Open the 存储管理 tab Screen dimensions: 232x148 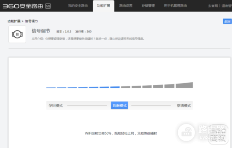coord(148,6)
